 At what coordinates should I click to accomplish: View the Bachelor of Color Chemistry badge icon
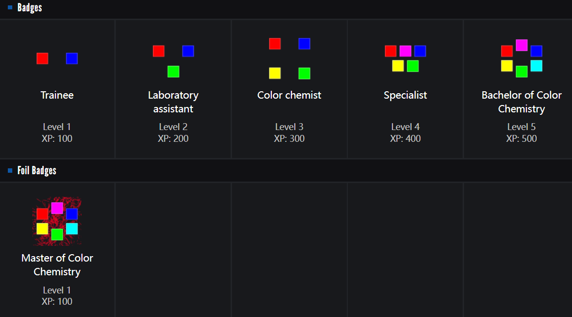tap(521, 58)
